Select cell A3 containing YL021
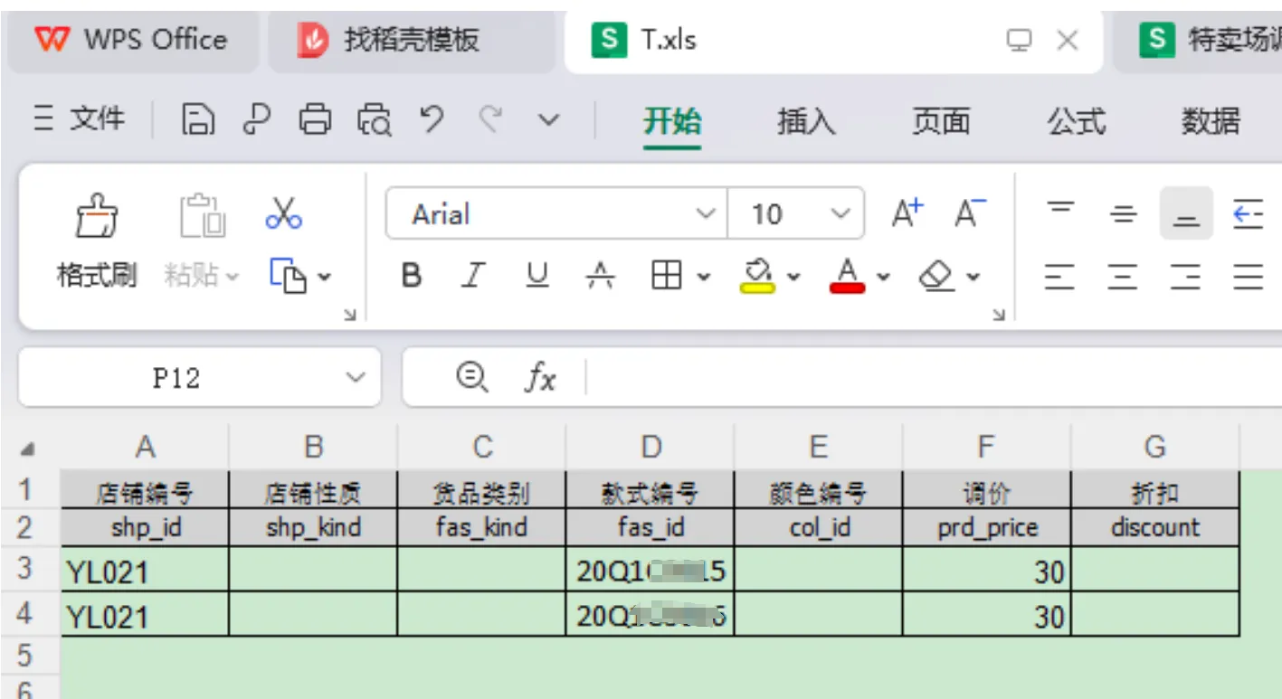 (x=145, y=571)
